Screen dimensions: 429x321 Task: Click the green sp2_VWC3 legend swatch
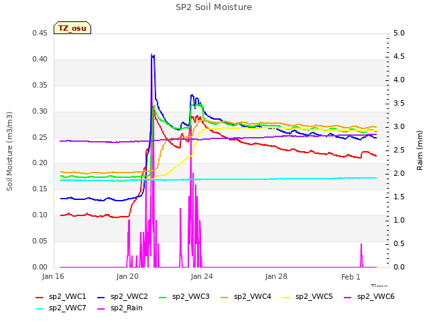pyautogui.click(x=163, y=298)
